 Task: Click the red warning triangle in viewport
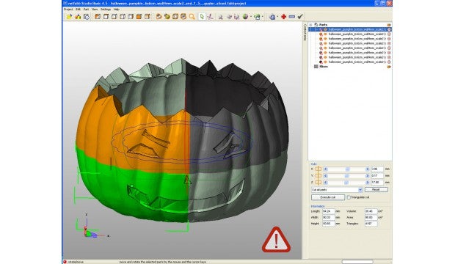[276, 240]
